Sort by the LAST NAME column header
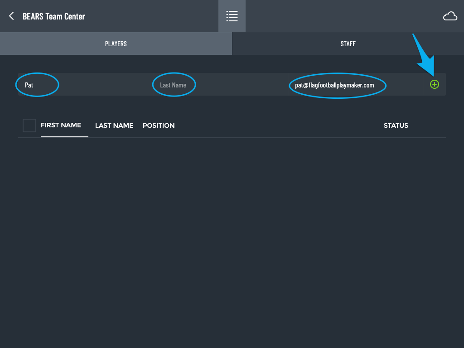The height and width of the screenshot is (348, 464). click(x=114, y=126)
